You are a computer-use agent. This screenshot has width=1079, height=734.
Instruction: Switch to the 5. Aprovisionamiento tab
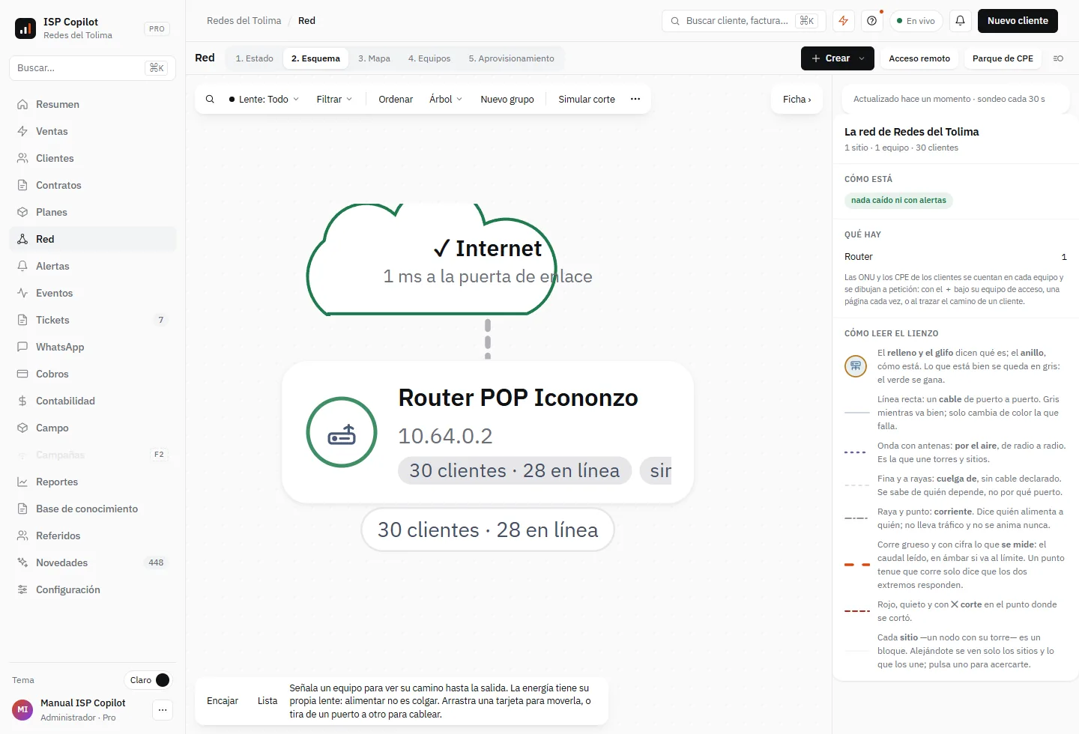[x=512, y=58]
